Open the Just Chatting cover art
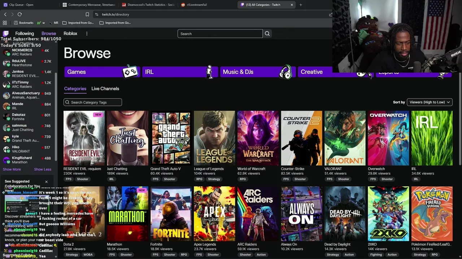Screen dimensions: 462x259 (127, 138)
